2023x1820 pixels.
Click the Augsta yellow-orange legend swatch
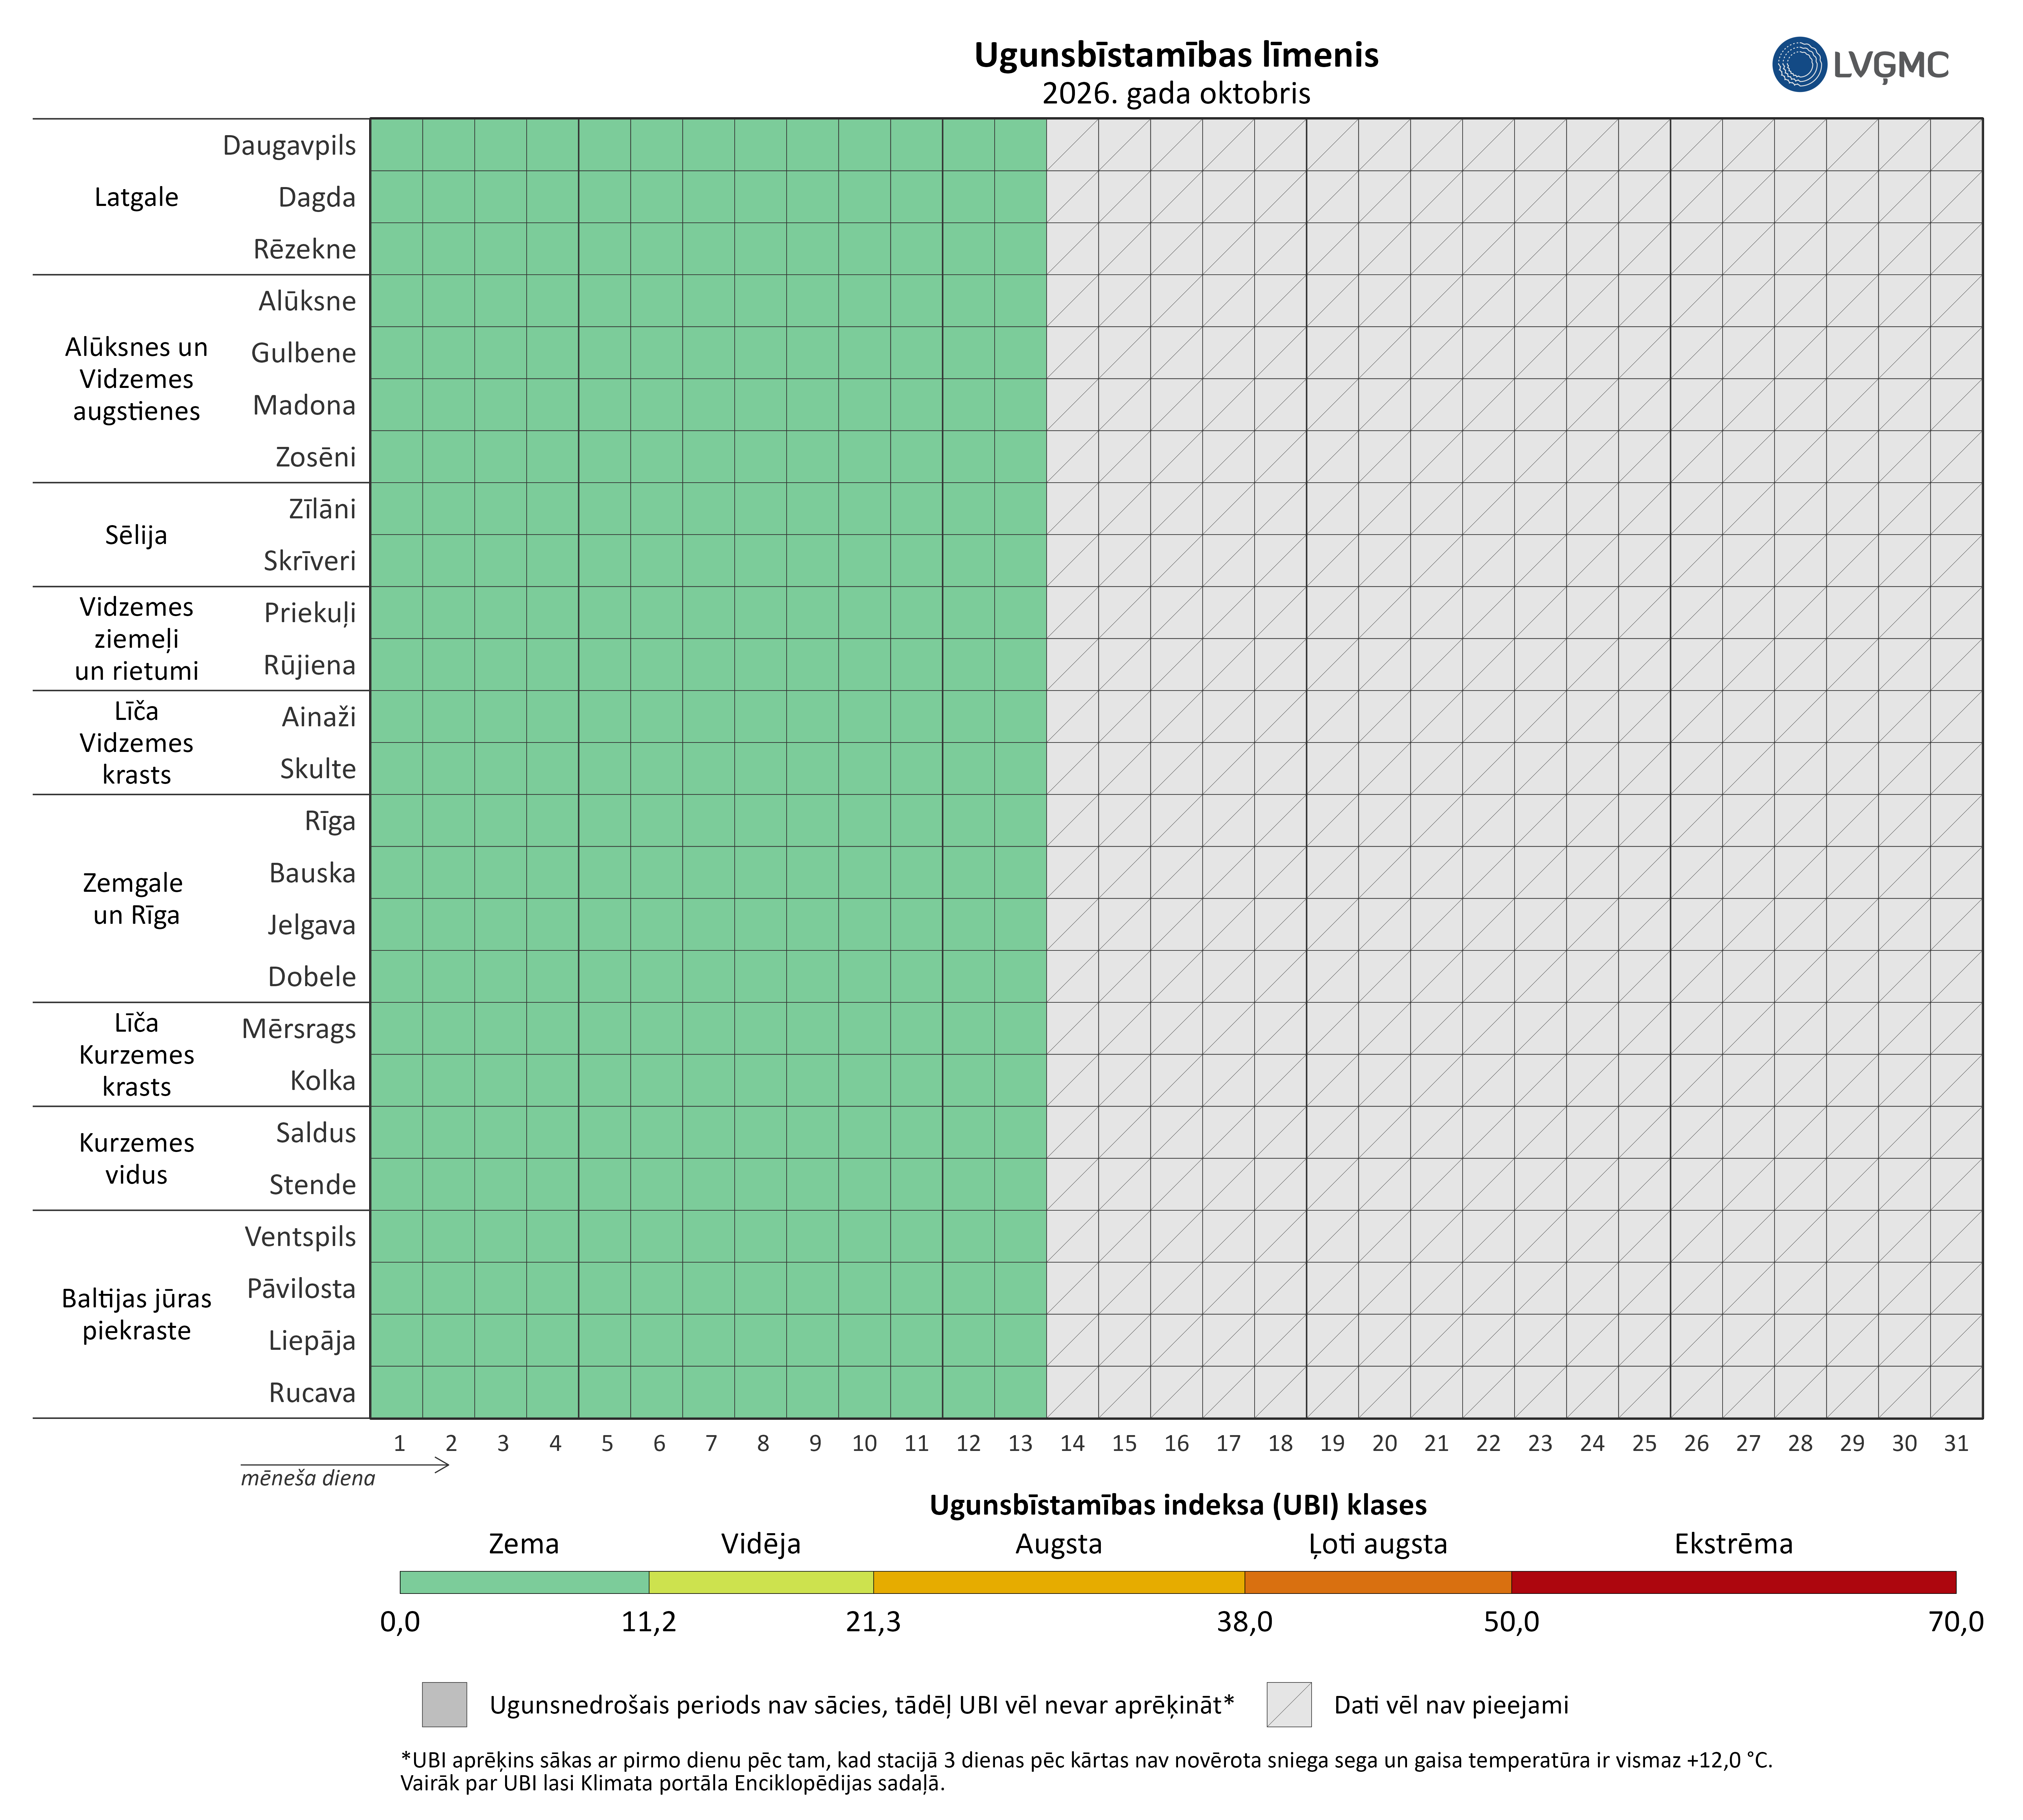[x=1058, y=1582]
